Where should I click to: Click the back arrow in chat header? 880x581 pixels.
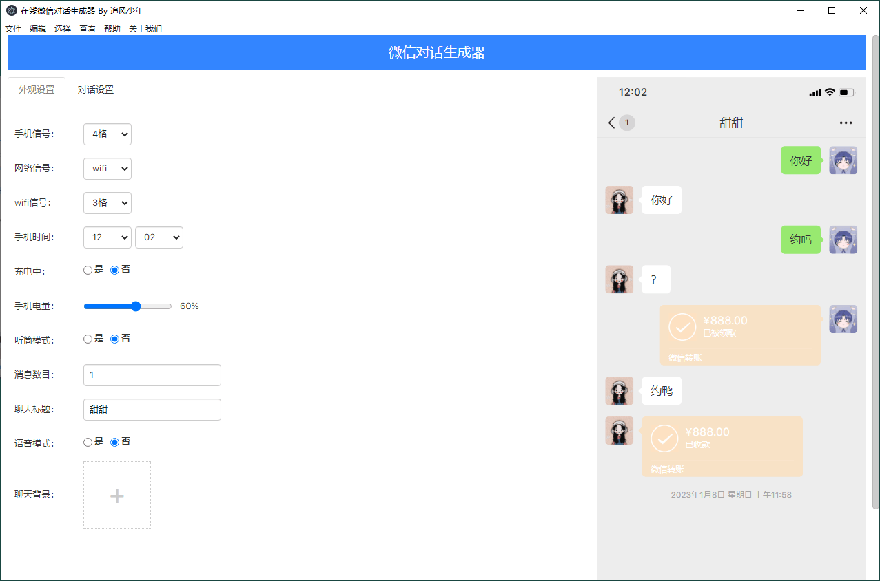pyautogui.click(x=611, y=123)
